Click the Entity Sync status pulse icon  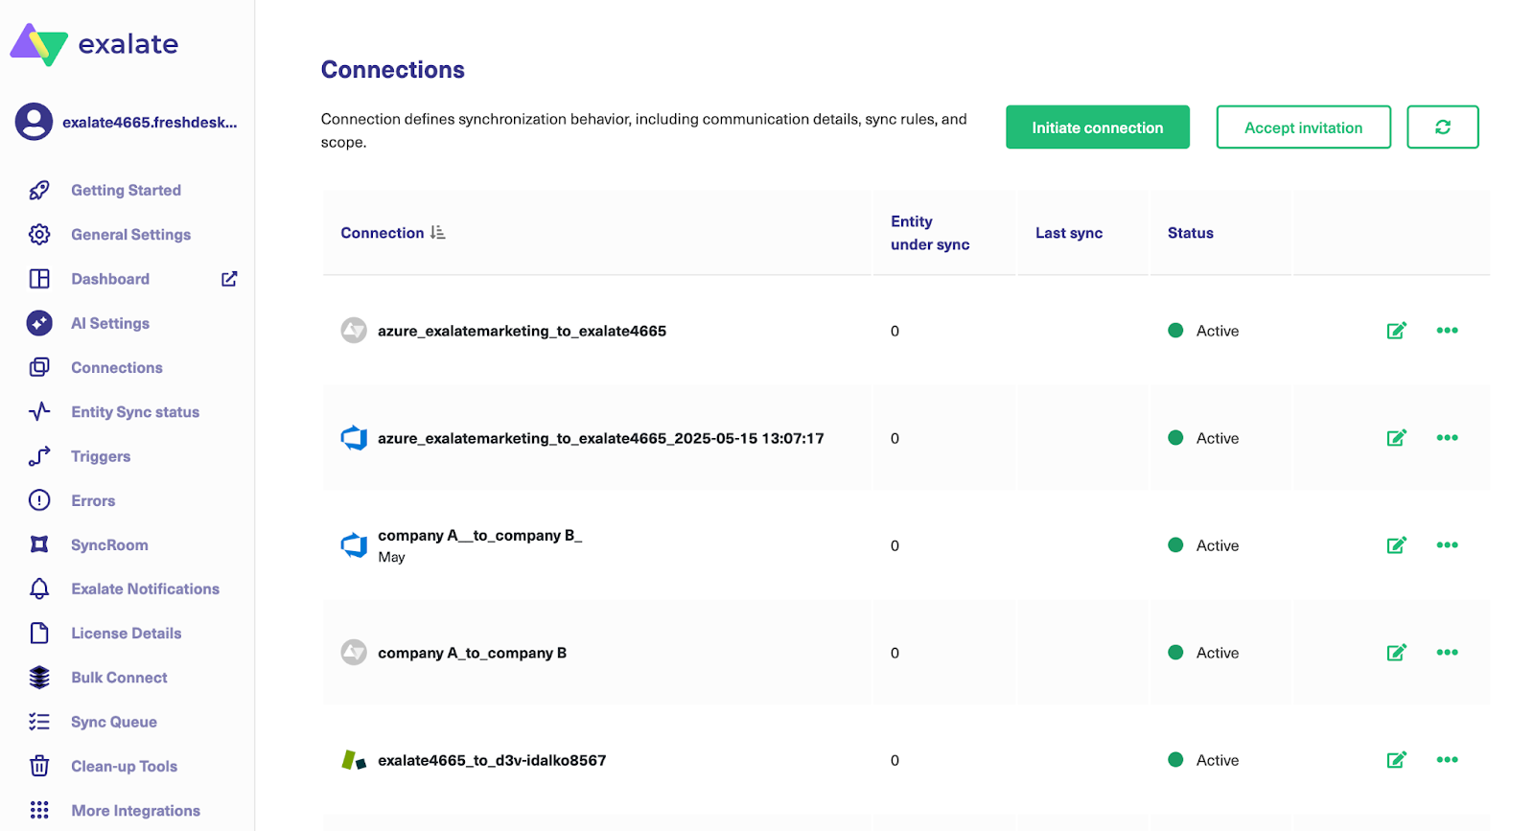pos(39,412)
